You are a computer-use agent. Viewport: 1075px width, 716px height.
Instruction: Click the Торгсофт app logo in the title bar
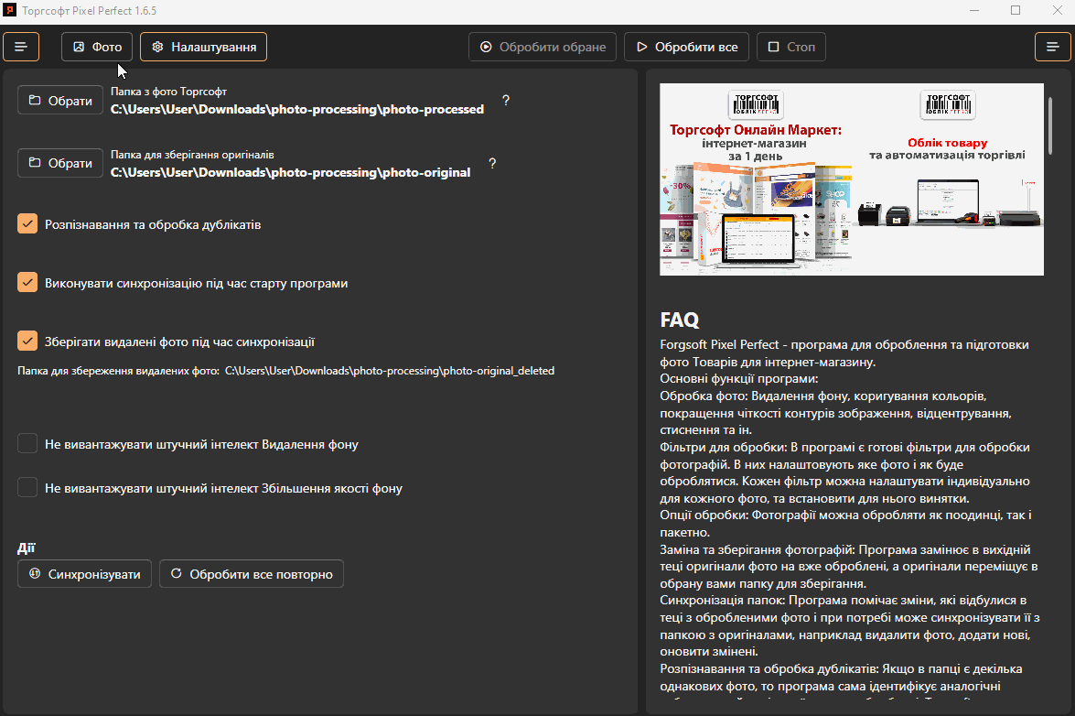pyautogui.click(x=10, y=10)
